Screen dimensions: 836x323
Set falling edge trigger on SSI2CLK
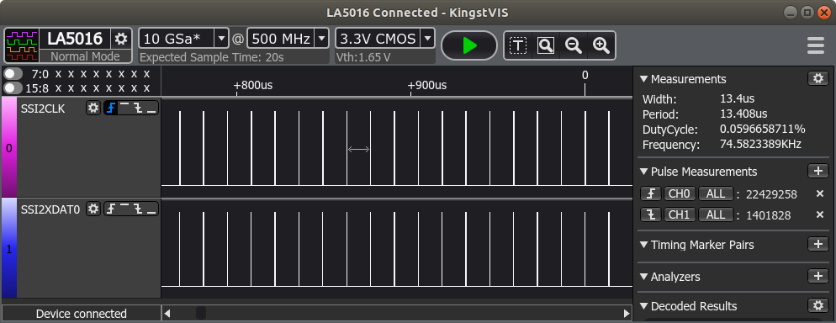coord(138,109)
